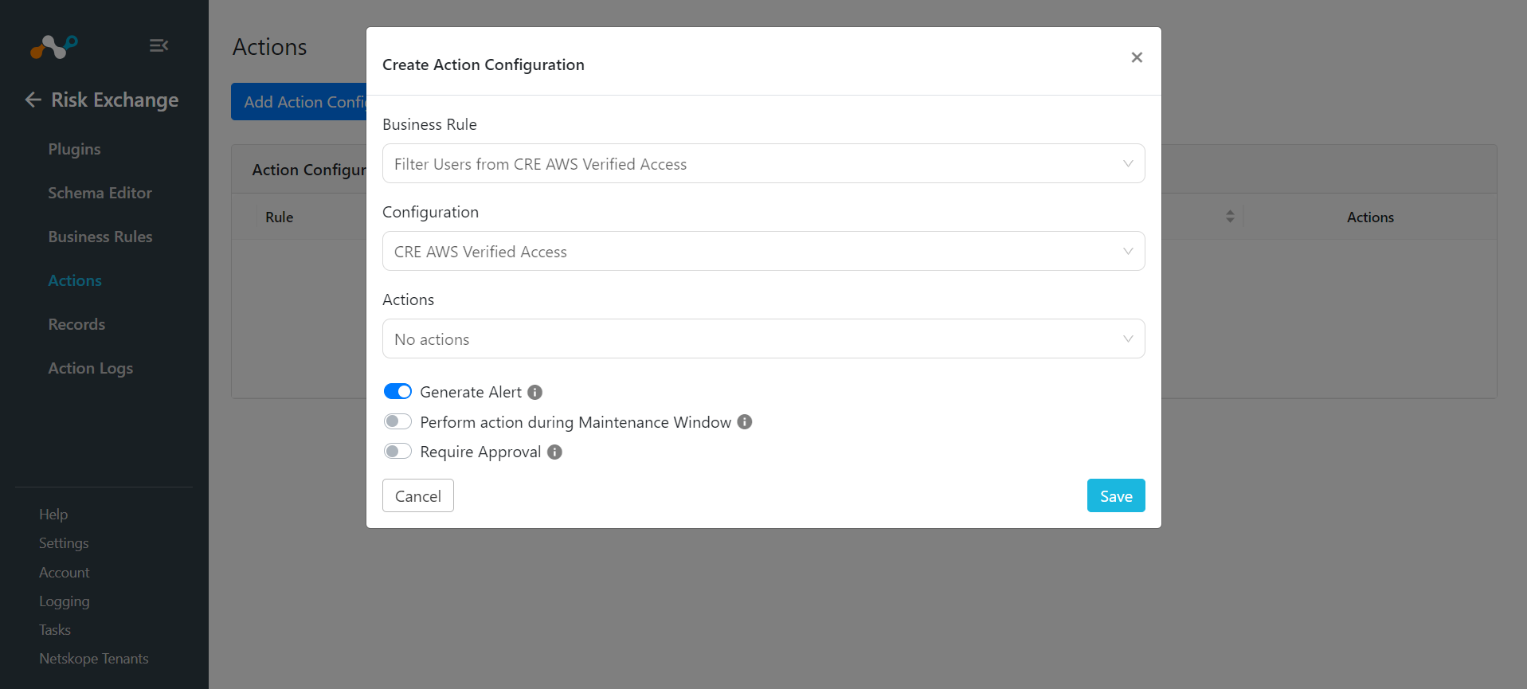Image resolution: width=1527 pixels, height=689 pixels.
Task: Open the Business Rule dropdown
Action: [763, 163]
